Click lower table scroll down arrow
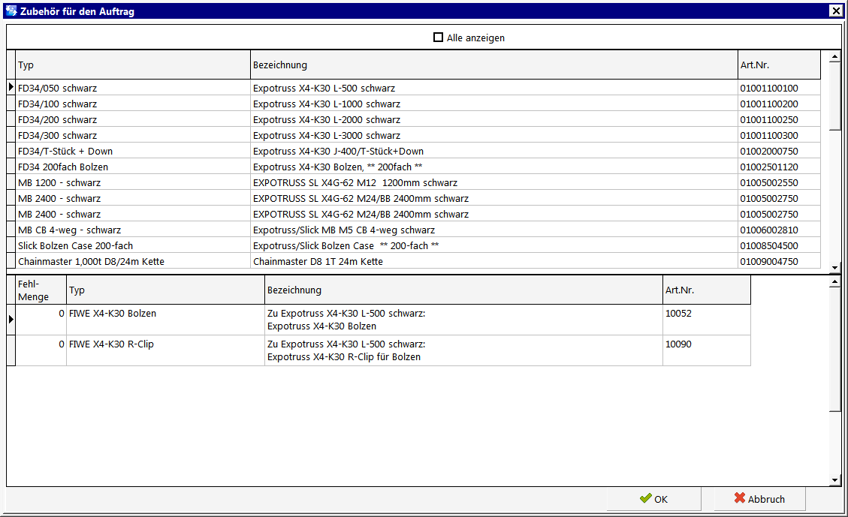848x517 pixels. [x=835, y=480]
